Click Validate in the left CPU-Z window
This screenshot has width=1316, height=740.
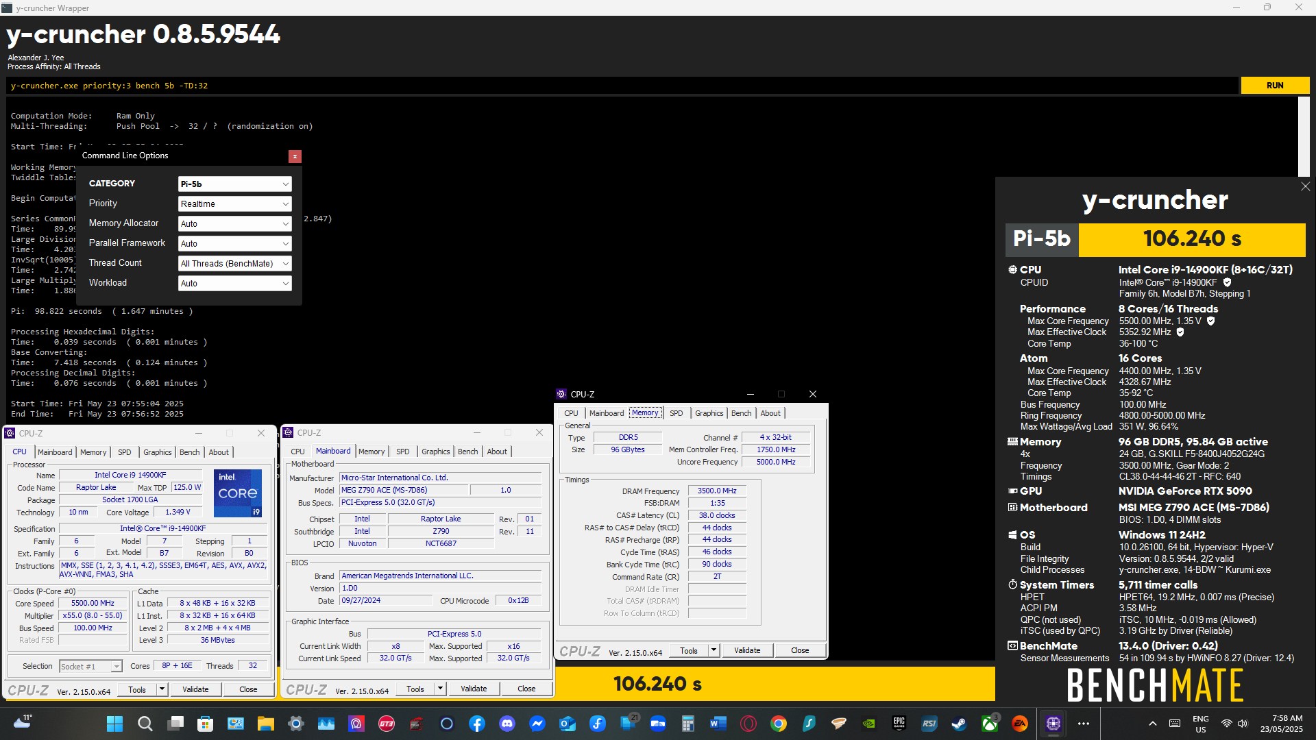[195, 689]
